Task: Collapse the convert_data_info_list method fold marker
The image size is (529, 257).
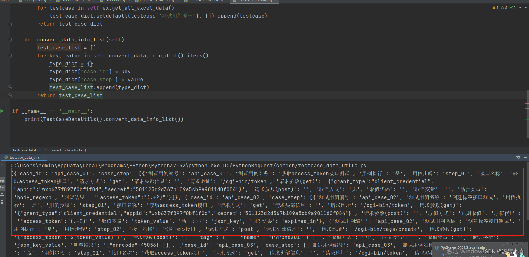Action: point(10,40)
